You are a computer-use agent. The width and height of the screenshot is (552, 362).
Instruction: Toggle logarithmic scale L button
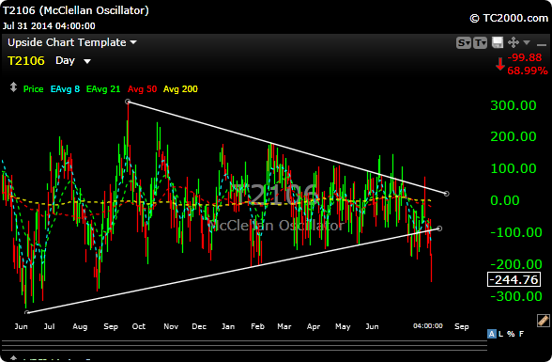(501, 334)
